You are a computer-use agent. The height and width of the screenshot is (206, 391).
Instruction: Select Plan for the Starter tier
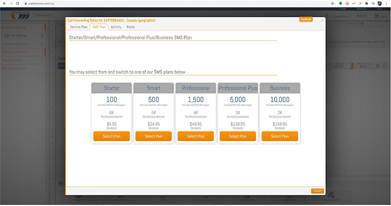[111, 136]
